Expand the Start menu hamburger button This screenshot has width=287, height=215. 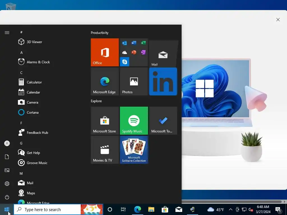tap(7, 32)
